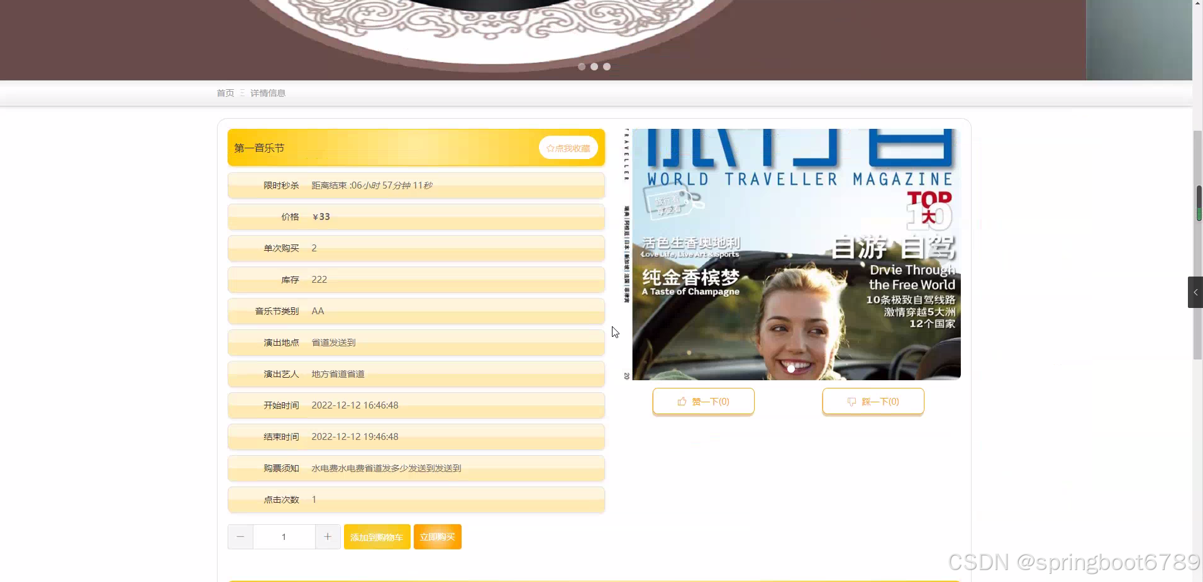Add item with 添加到购物车 button
Viewport: 1203px width, 582px height.
click(x=377, y=537)
